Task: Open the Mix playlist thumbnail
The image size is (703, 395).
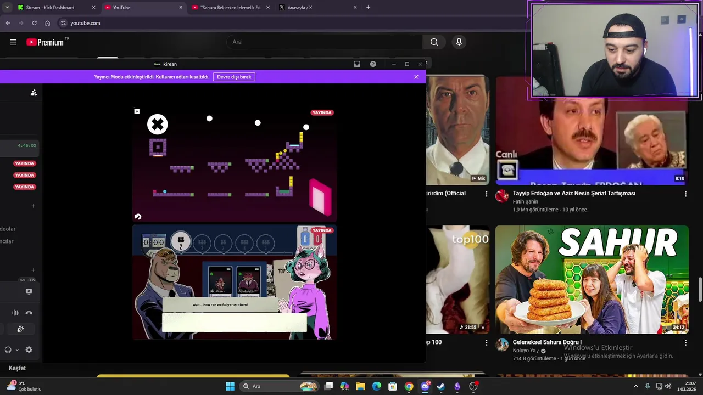Action: click(x=457, y=131)
